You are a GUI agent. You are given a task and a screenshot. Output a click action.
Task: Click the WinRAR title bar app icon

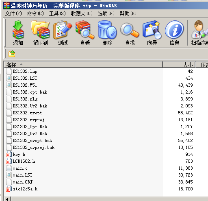6,6
